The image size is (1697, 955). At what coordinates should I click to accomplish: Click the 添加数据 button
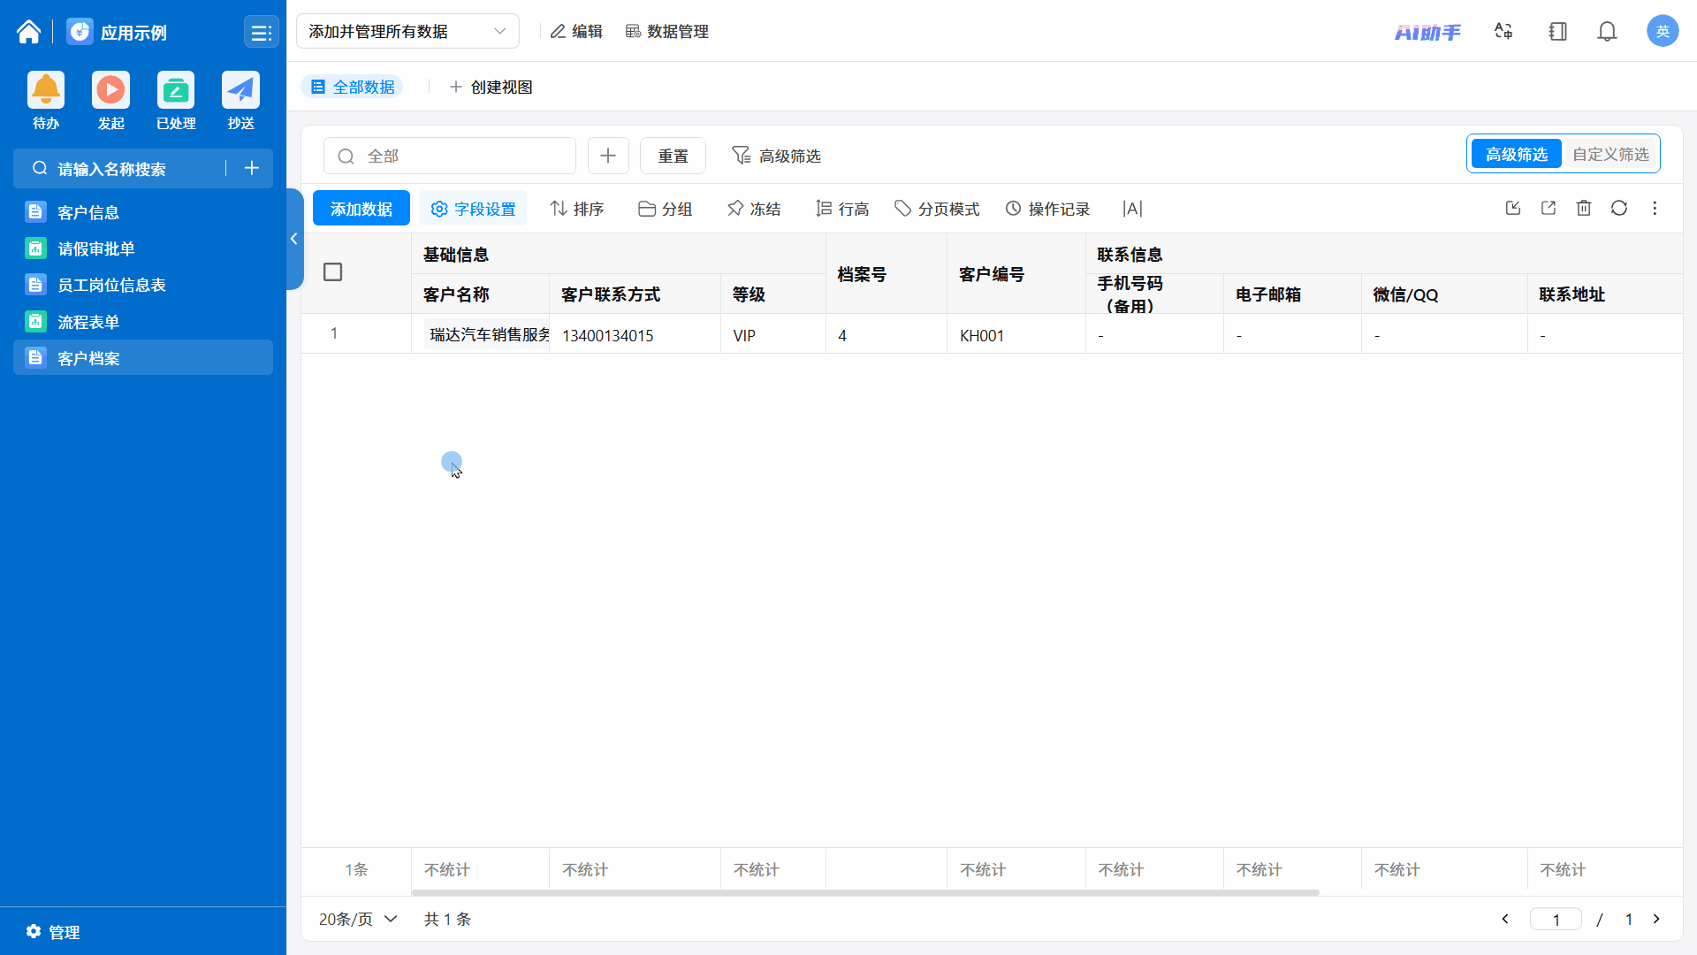[x=361, y=209]
